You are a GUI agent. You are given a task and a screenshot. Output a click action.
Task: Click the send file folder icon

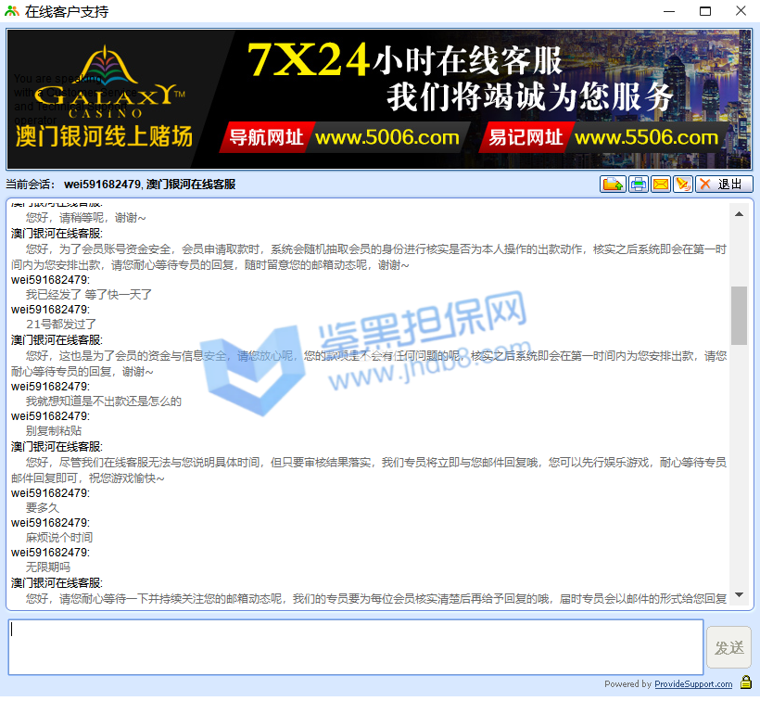[612, 185]
